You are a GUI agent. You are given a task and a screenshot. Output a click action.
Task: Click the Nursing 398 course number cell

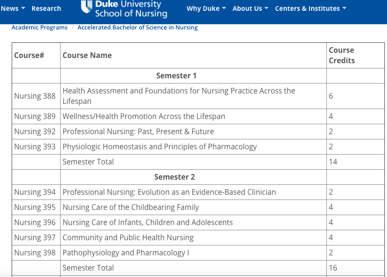coord(35,253)
